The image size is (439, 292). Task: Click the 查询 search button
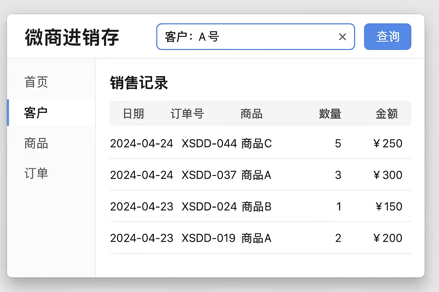pyautogui.click(x=387, y=37)
